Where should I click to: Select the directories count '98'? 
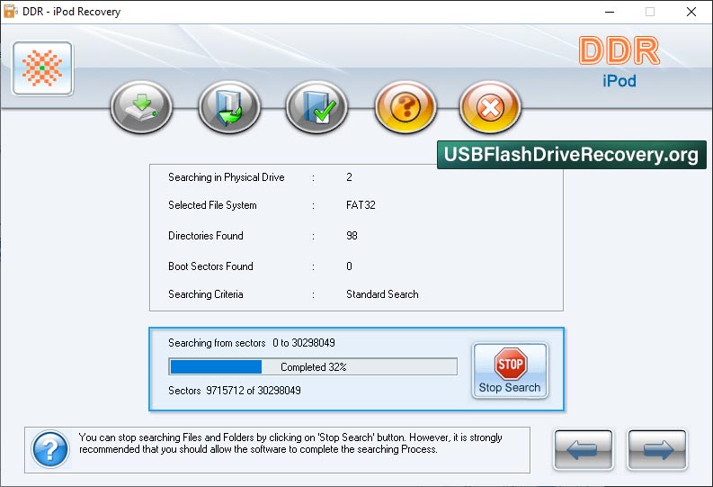(x=352, y=236)
